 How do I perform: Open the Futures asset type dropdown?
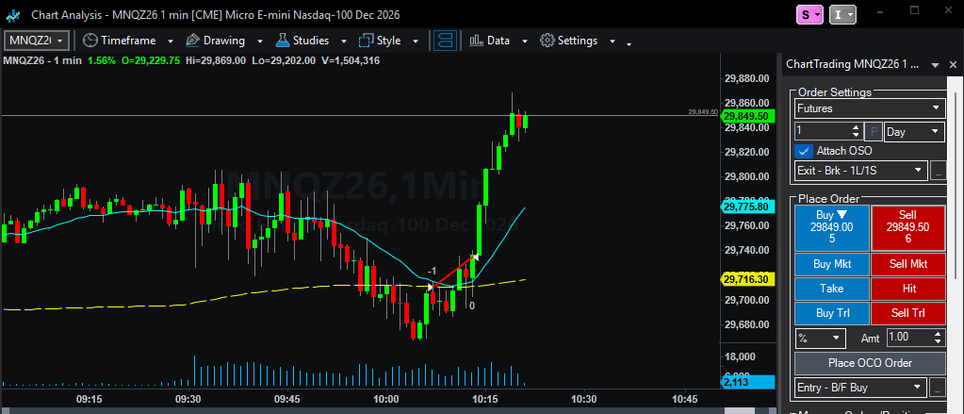tap(870, 108)
